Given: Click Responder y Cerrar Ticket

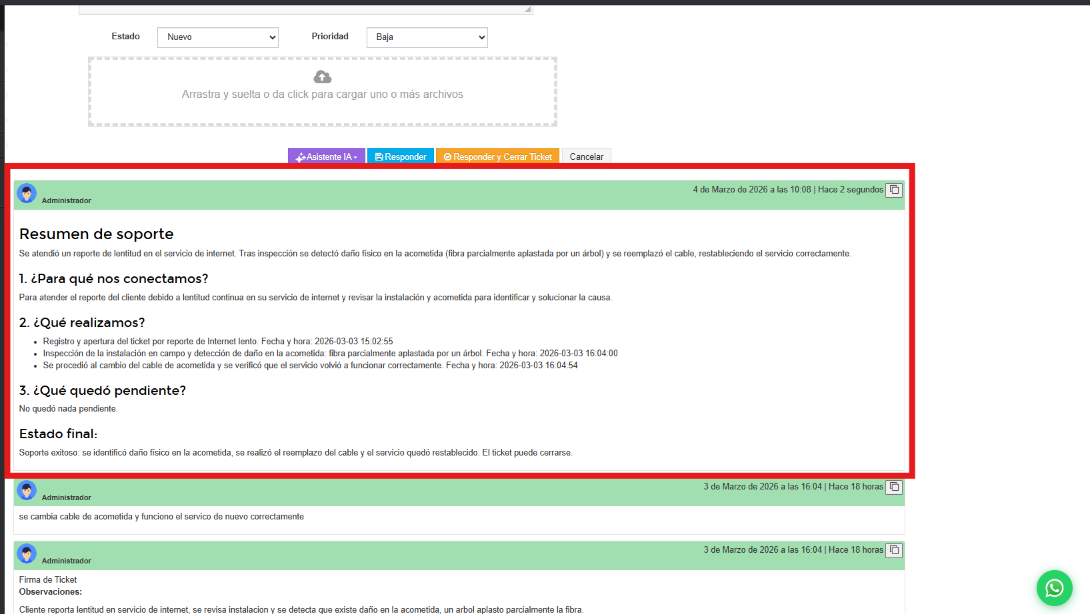Looking at the screenshot, I should (497, 156).
